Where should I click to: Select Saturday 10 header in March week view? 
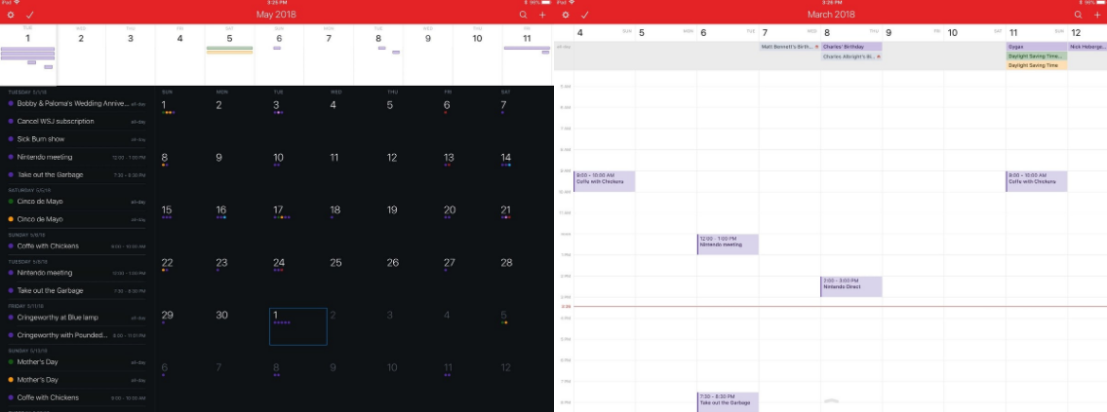975,32
